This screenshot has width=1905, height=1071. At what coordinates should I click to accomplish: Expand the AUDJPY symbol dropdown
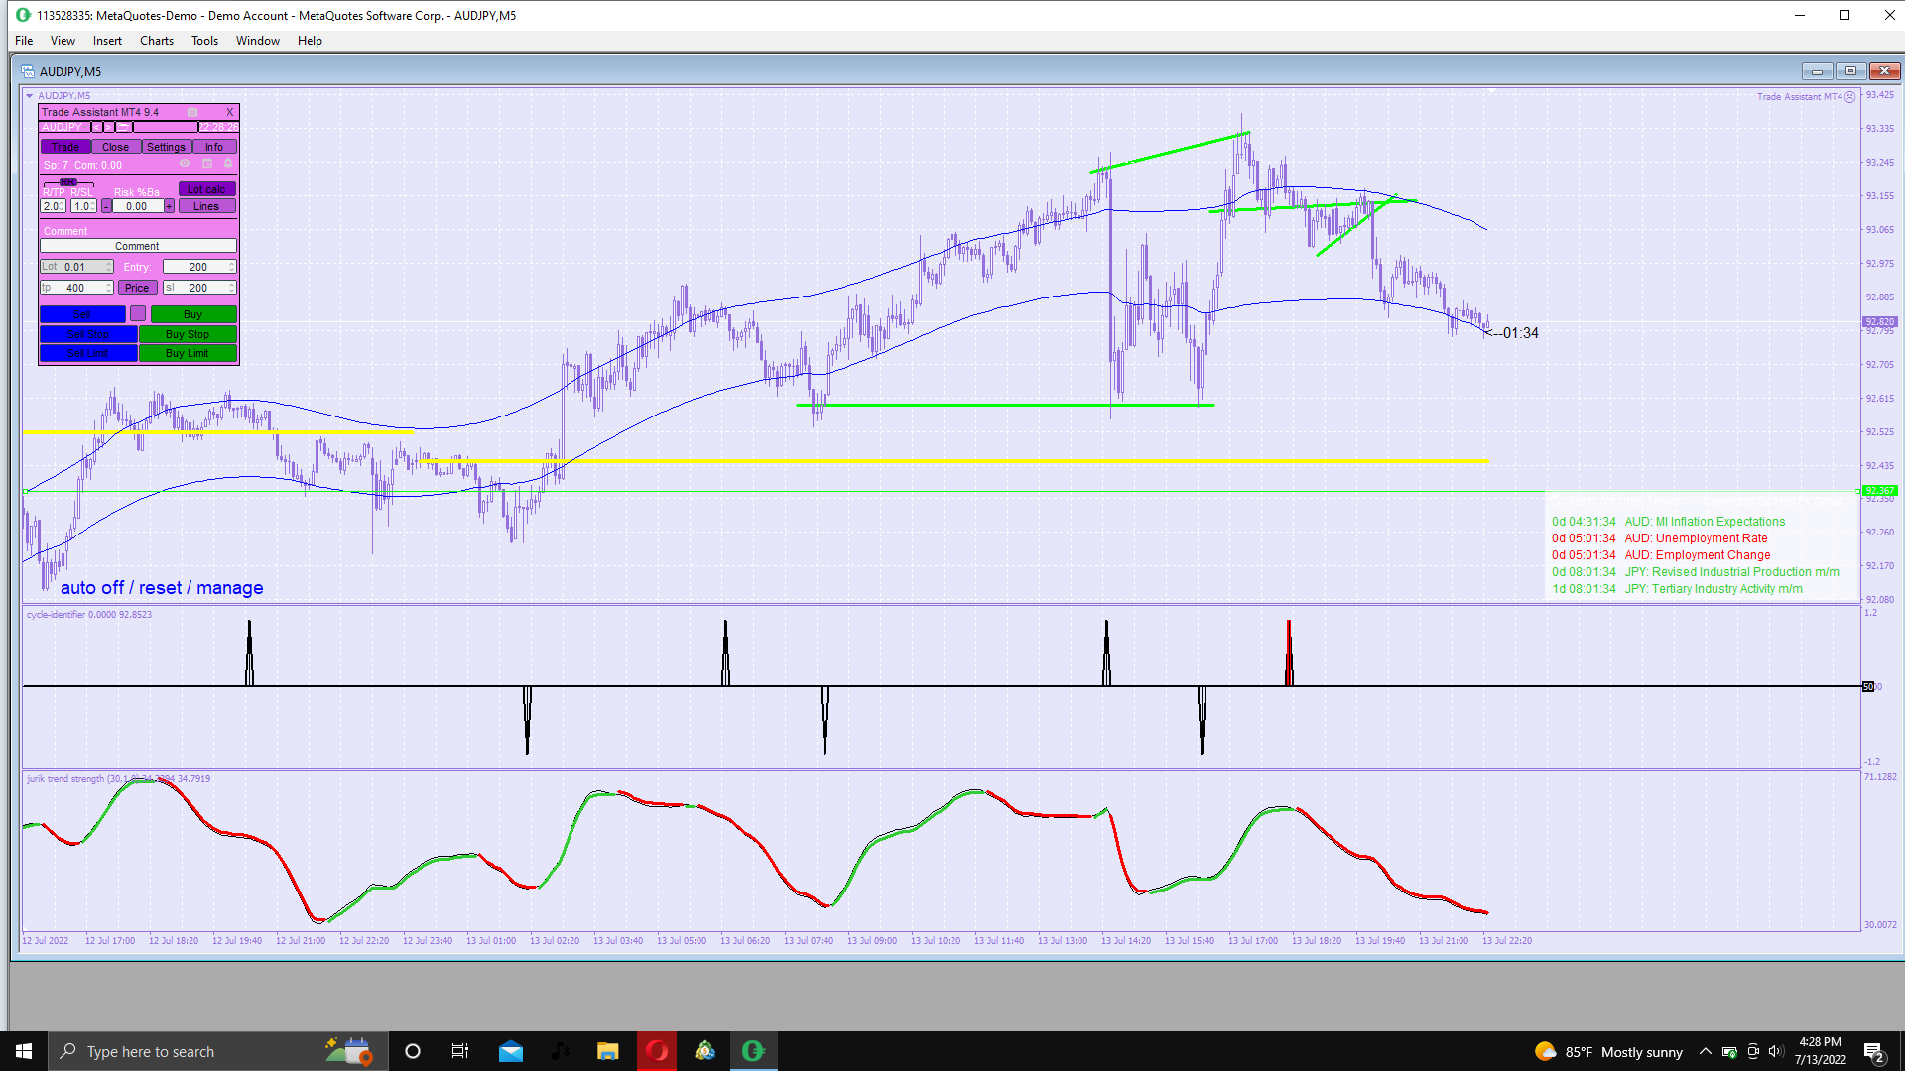click(85, 127)
